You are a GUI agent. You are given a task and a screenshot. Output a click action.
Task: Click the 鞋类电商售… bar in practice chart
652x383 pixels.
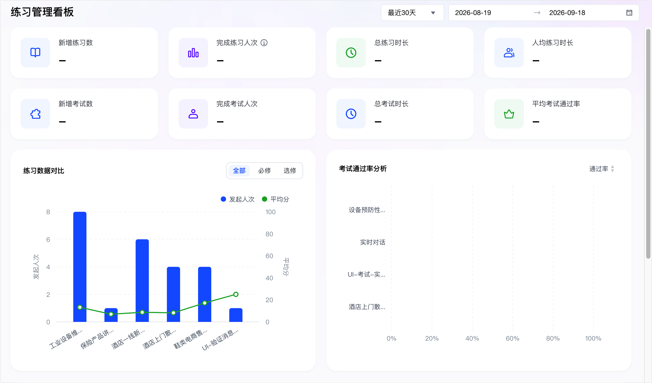tap(205, 294)
